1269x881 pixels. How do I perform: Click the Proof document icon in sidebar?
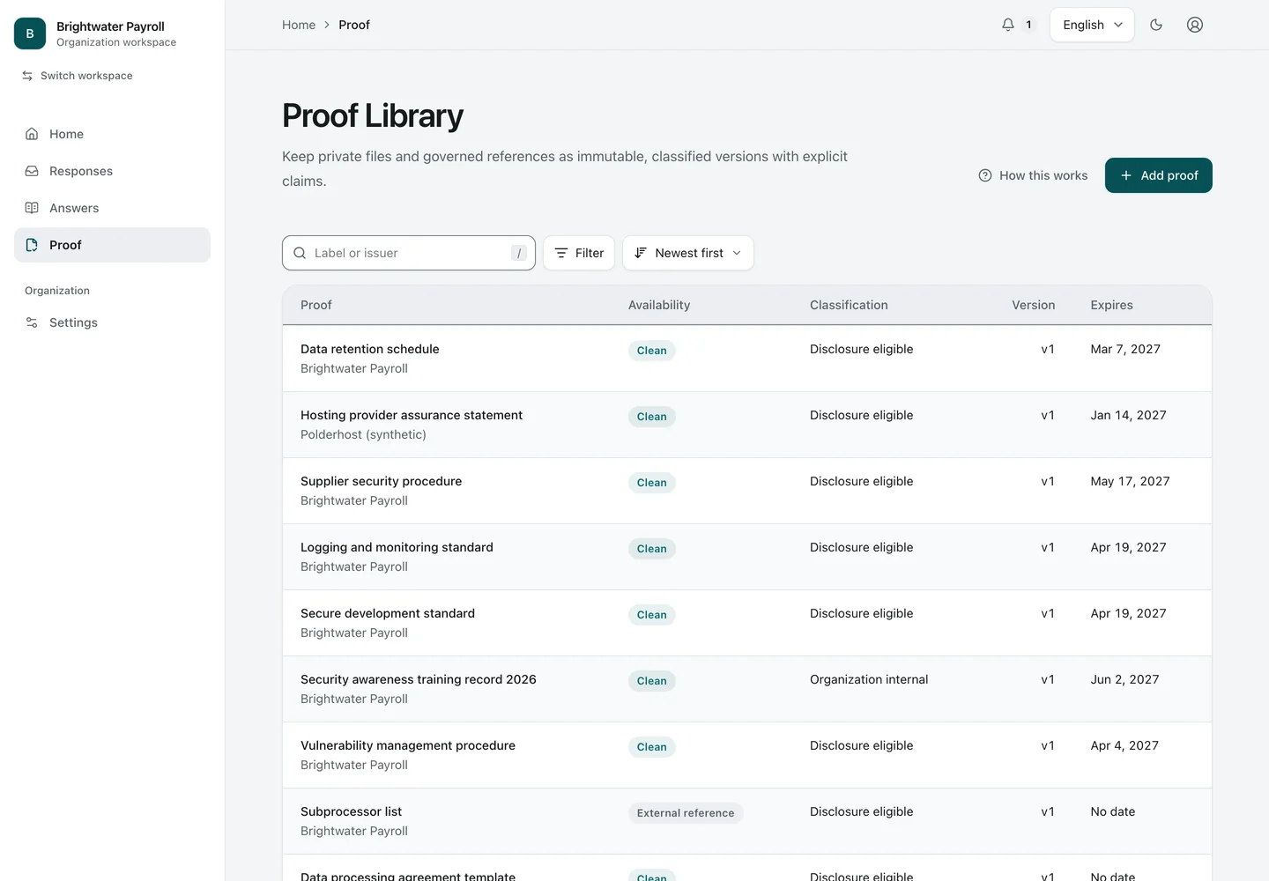(x=32, y=245)
